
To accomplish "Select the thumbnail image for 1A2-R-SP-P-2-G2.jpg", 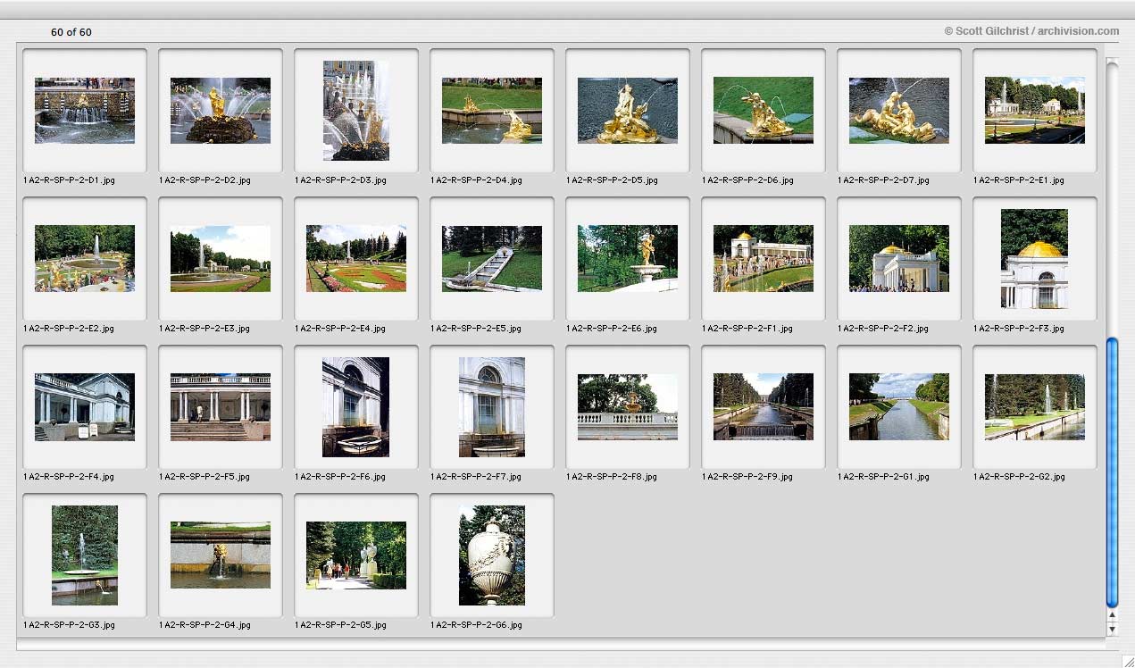I will pyautogui.click(x=1035, y=407).
